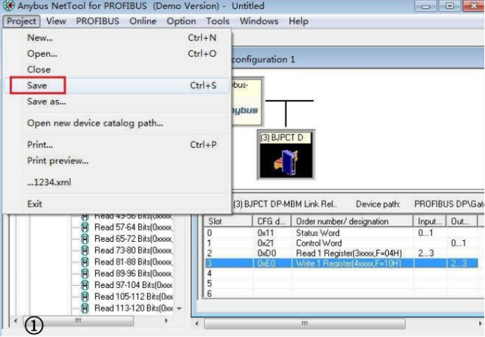Click tree panel scroll right arrow
The image size is (485, 337).
(x=166, y=321)
